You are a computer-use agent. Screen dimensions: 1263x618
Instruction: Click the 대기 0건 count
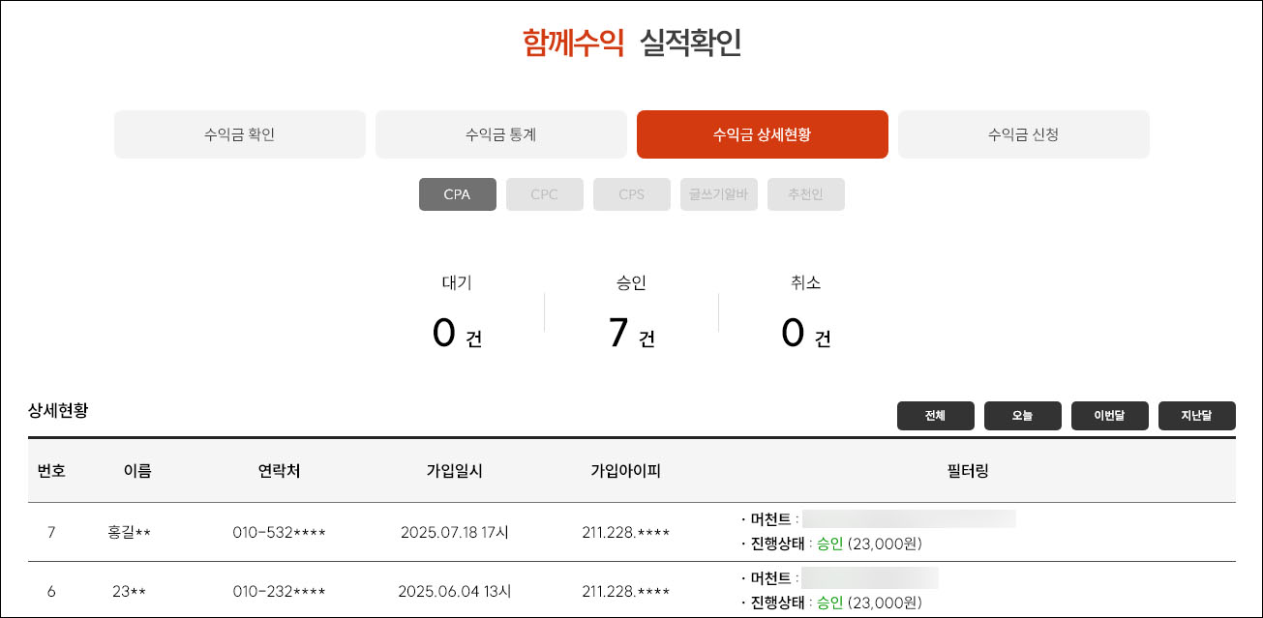coord(457,334)
